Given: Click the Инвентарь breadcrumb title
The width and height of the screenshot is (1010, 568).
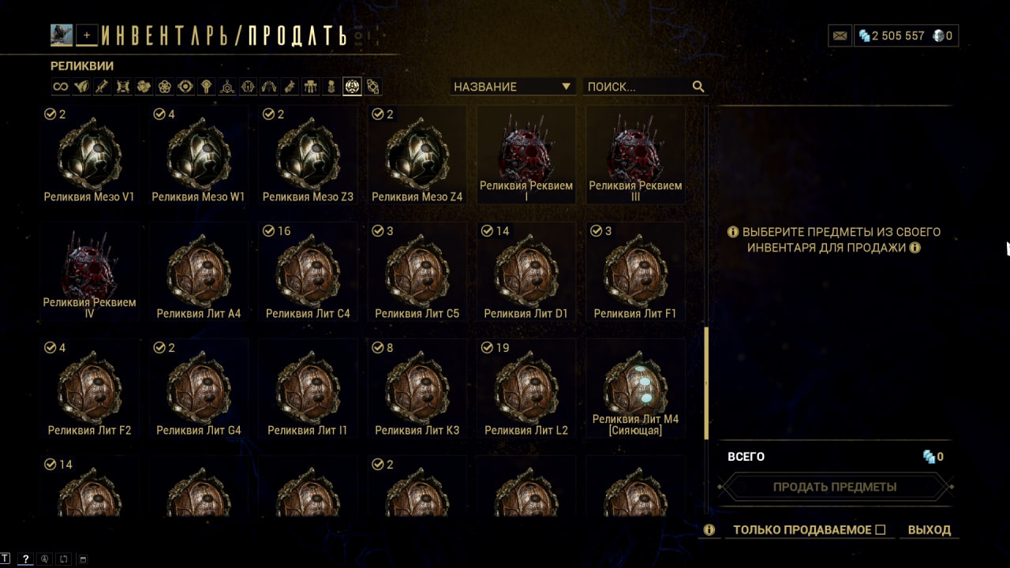Looking at the screenshot, I should 169,35.
